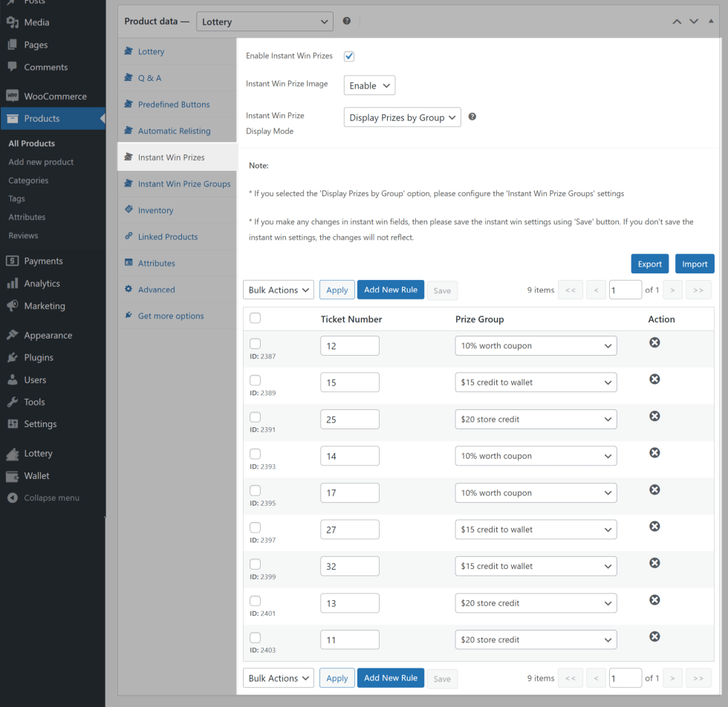
Task: Click the Plugins icon in admin menu
Action: [12, 357]
